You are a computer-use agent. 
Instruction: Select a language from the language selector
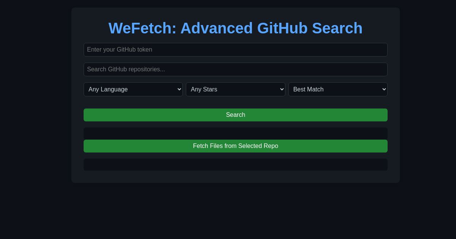[x=133, y=89]
